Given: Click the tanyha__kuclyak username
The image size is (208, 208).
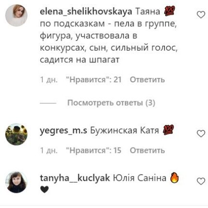Looking at the screenshot, I should (x=75, y=178).
